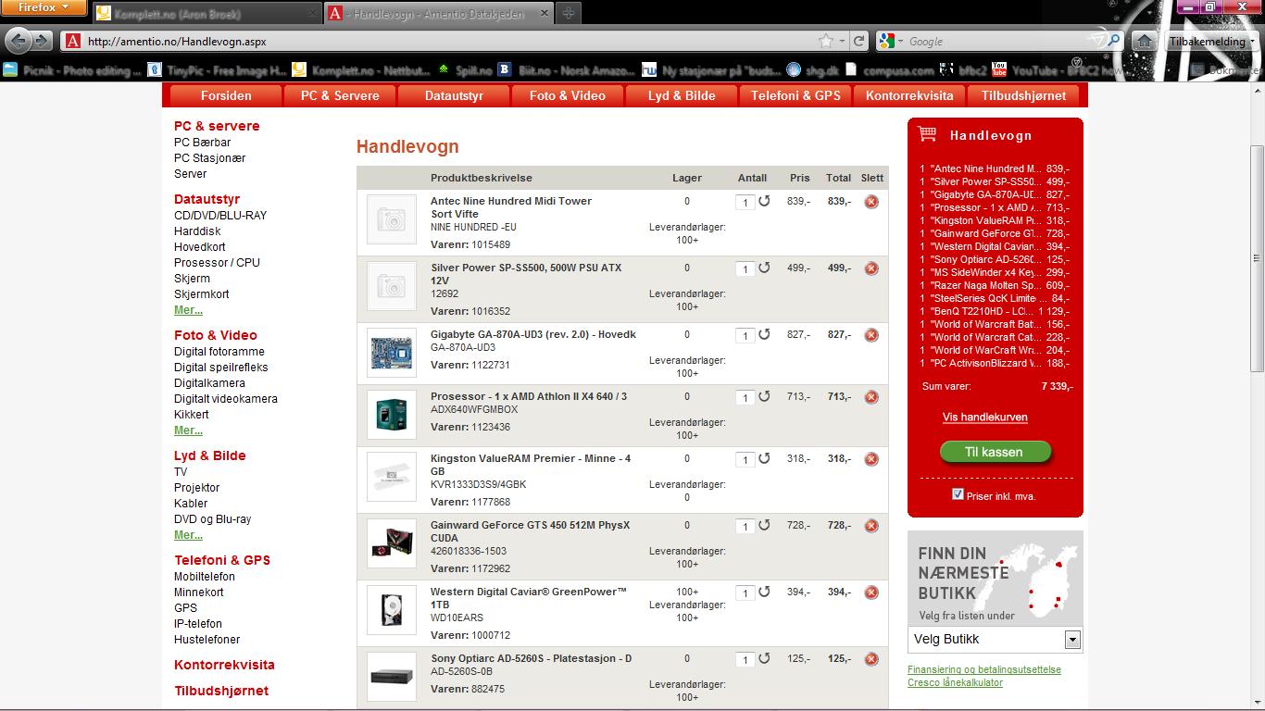
Task: Open the Velg Butikk store dropdown
Action: [x=1072, y=640]
